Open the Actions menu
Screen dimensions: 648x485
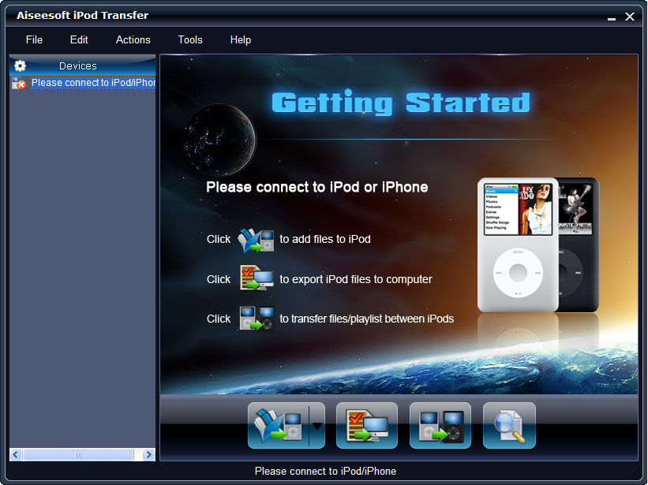pos(133,39)
